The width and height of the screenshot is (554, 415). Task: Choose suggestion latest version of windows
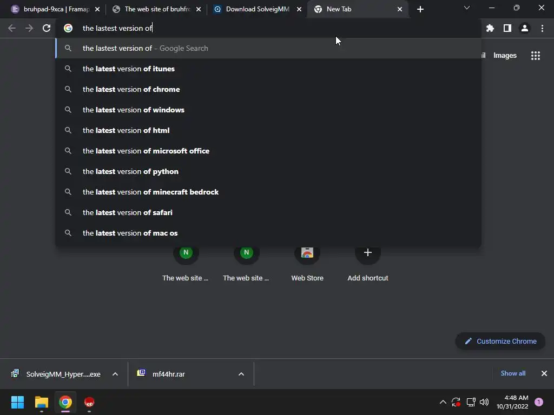click(268, 110)
